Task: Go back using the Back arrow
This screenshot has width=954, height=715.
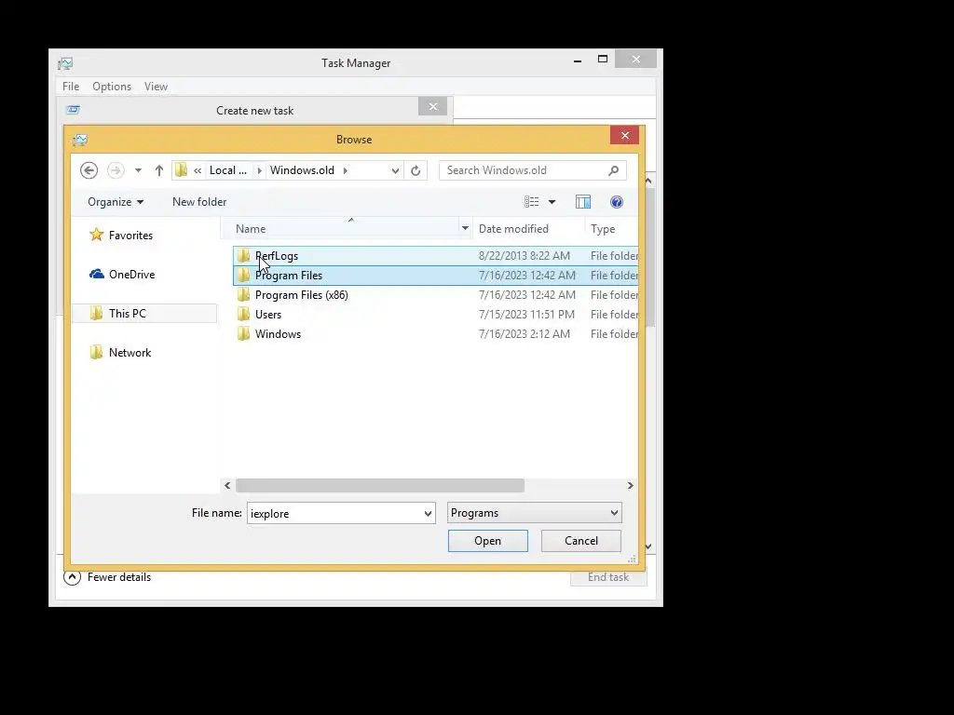Action: pyautogui.click(x=89, y=170)
